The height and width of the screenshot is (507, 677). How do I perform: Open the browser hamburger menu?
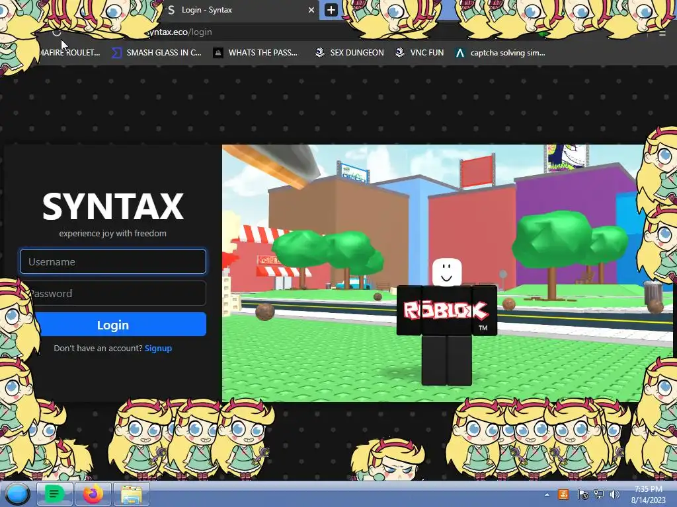point(662,33)
